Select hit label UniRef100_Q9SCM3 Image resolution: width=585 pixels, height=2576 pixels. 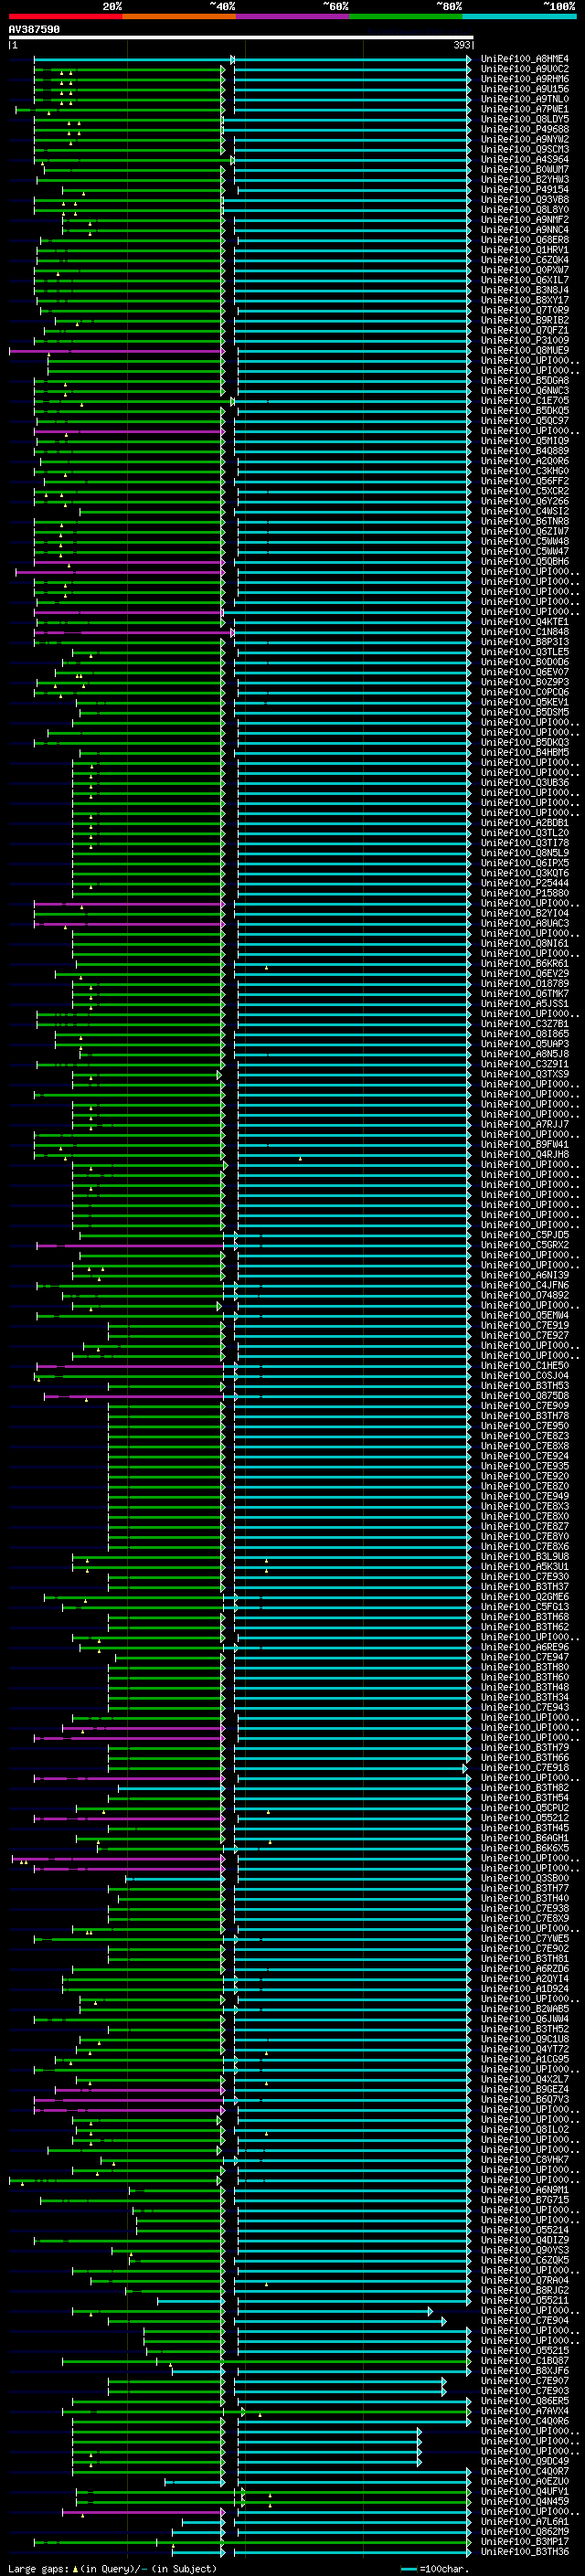(525, 149)
